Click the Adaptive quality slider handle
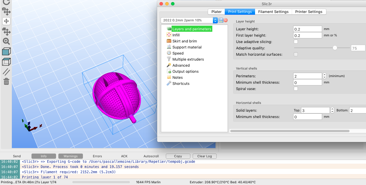This screenshot has width=366, height=185. pyautogui.click(x=335, y=48)
